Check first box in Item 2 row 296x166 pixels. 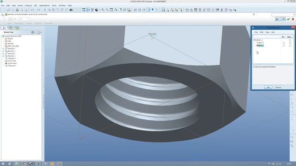(284, 46)
